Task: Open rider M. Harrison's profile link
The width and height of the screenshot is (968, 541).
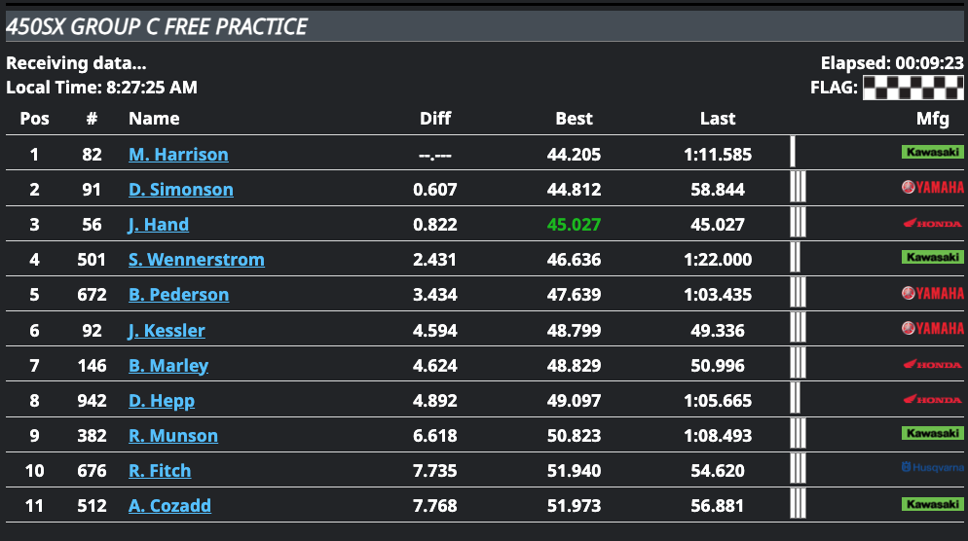Action: click(178, 155)
